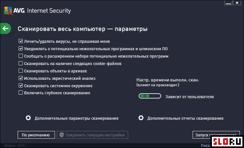
Task: Uncheck the Уведомлять о потенциально нежелательных программах checkbox
Action: (21, 49)
